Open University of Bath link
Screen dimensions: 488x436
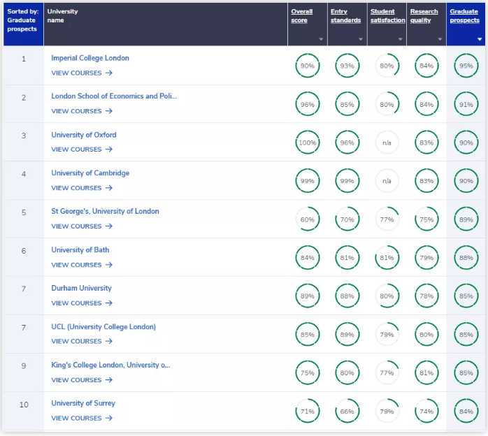tap(80, 249)
